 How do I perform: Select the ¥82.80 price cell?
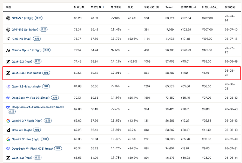[207, 139]
